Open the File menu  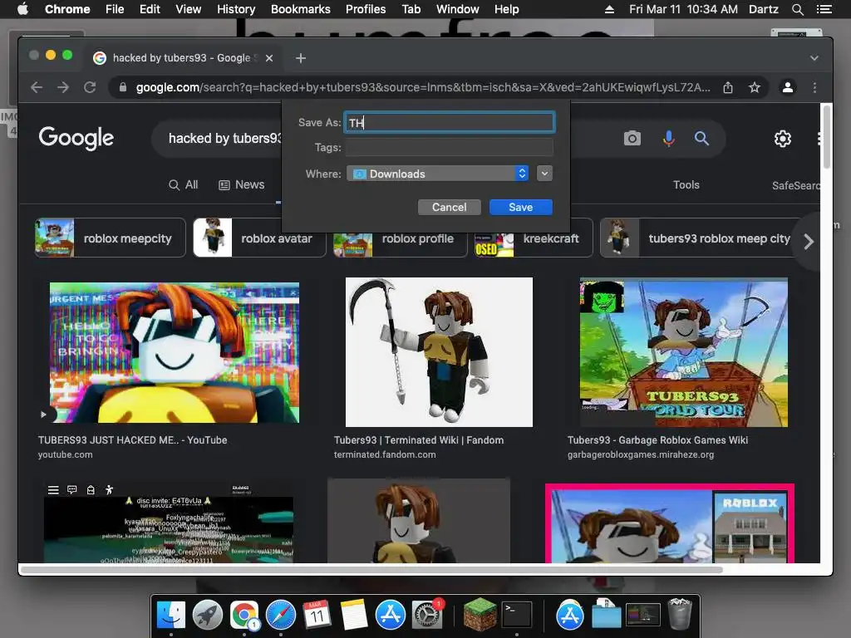pyautogui.click(x=115, y=9)
